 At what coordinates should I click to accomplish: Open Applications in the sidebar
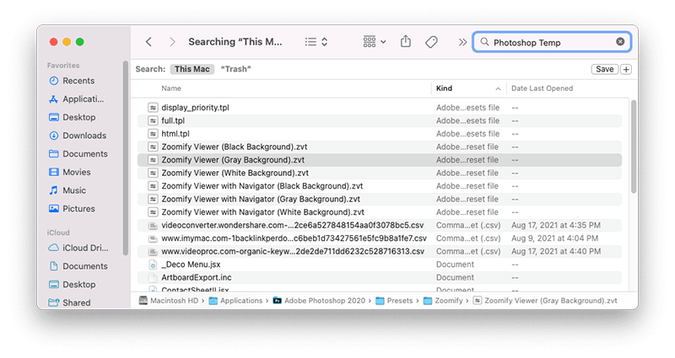click(76, 99)
